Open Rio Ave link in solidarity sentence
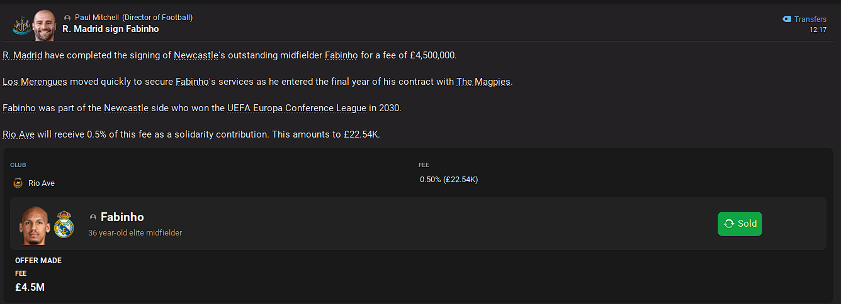The height and width of the screenshot is (304, 841). coord(18,134)
